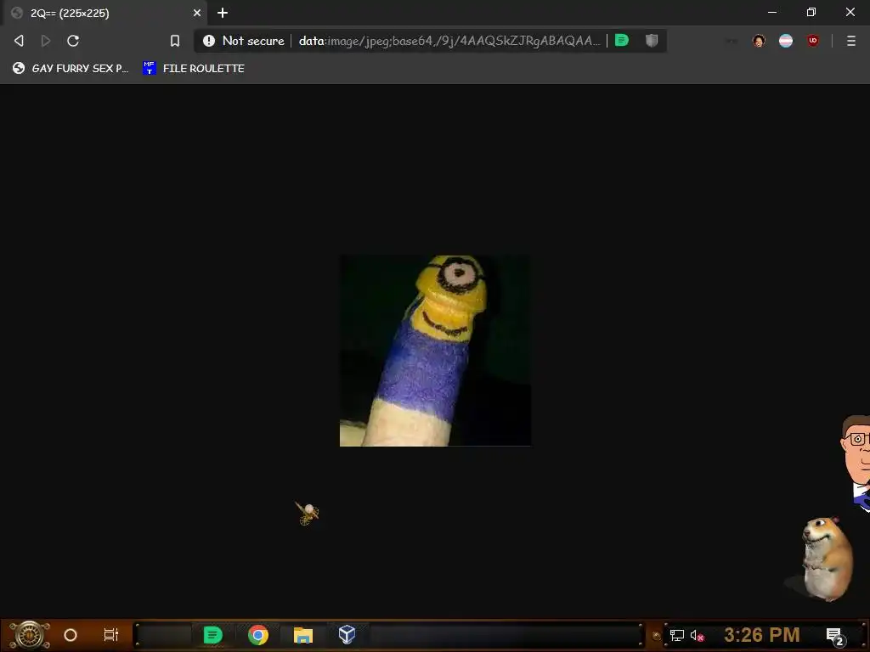The image size is (870, 652).
Task: Open the face avatar extension icon
Action: pyautogui.click(x=759, y=41)
